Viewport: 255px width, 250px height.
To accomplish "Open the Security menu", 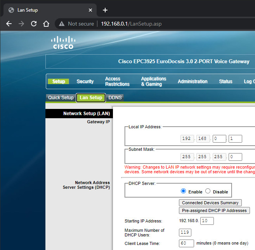I will [x=85, y=81].
